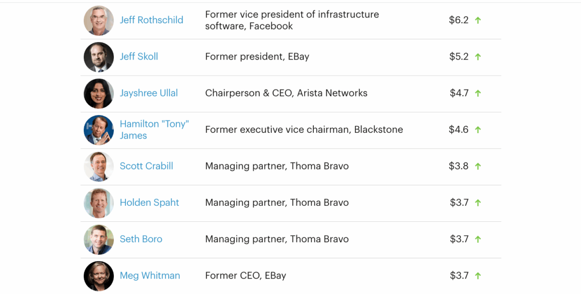Click Seth Boro's avatar image

point(99,239)
